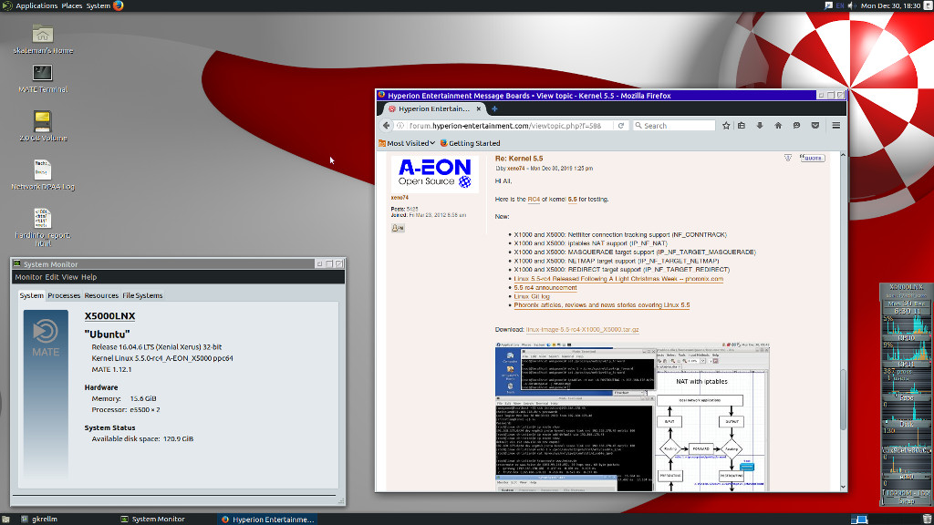This screenshot has height=525, width=934.
Task: Click the clock showing Mon Dec 30, 18:30
Action: [x=890, y=5]
